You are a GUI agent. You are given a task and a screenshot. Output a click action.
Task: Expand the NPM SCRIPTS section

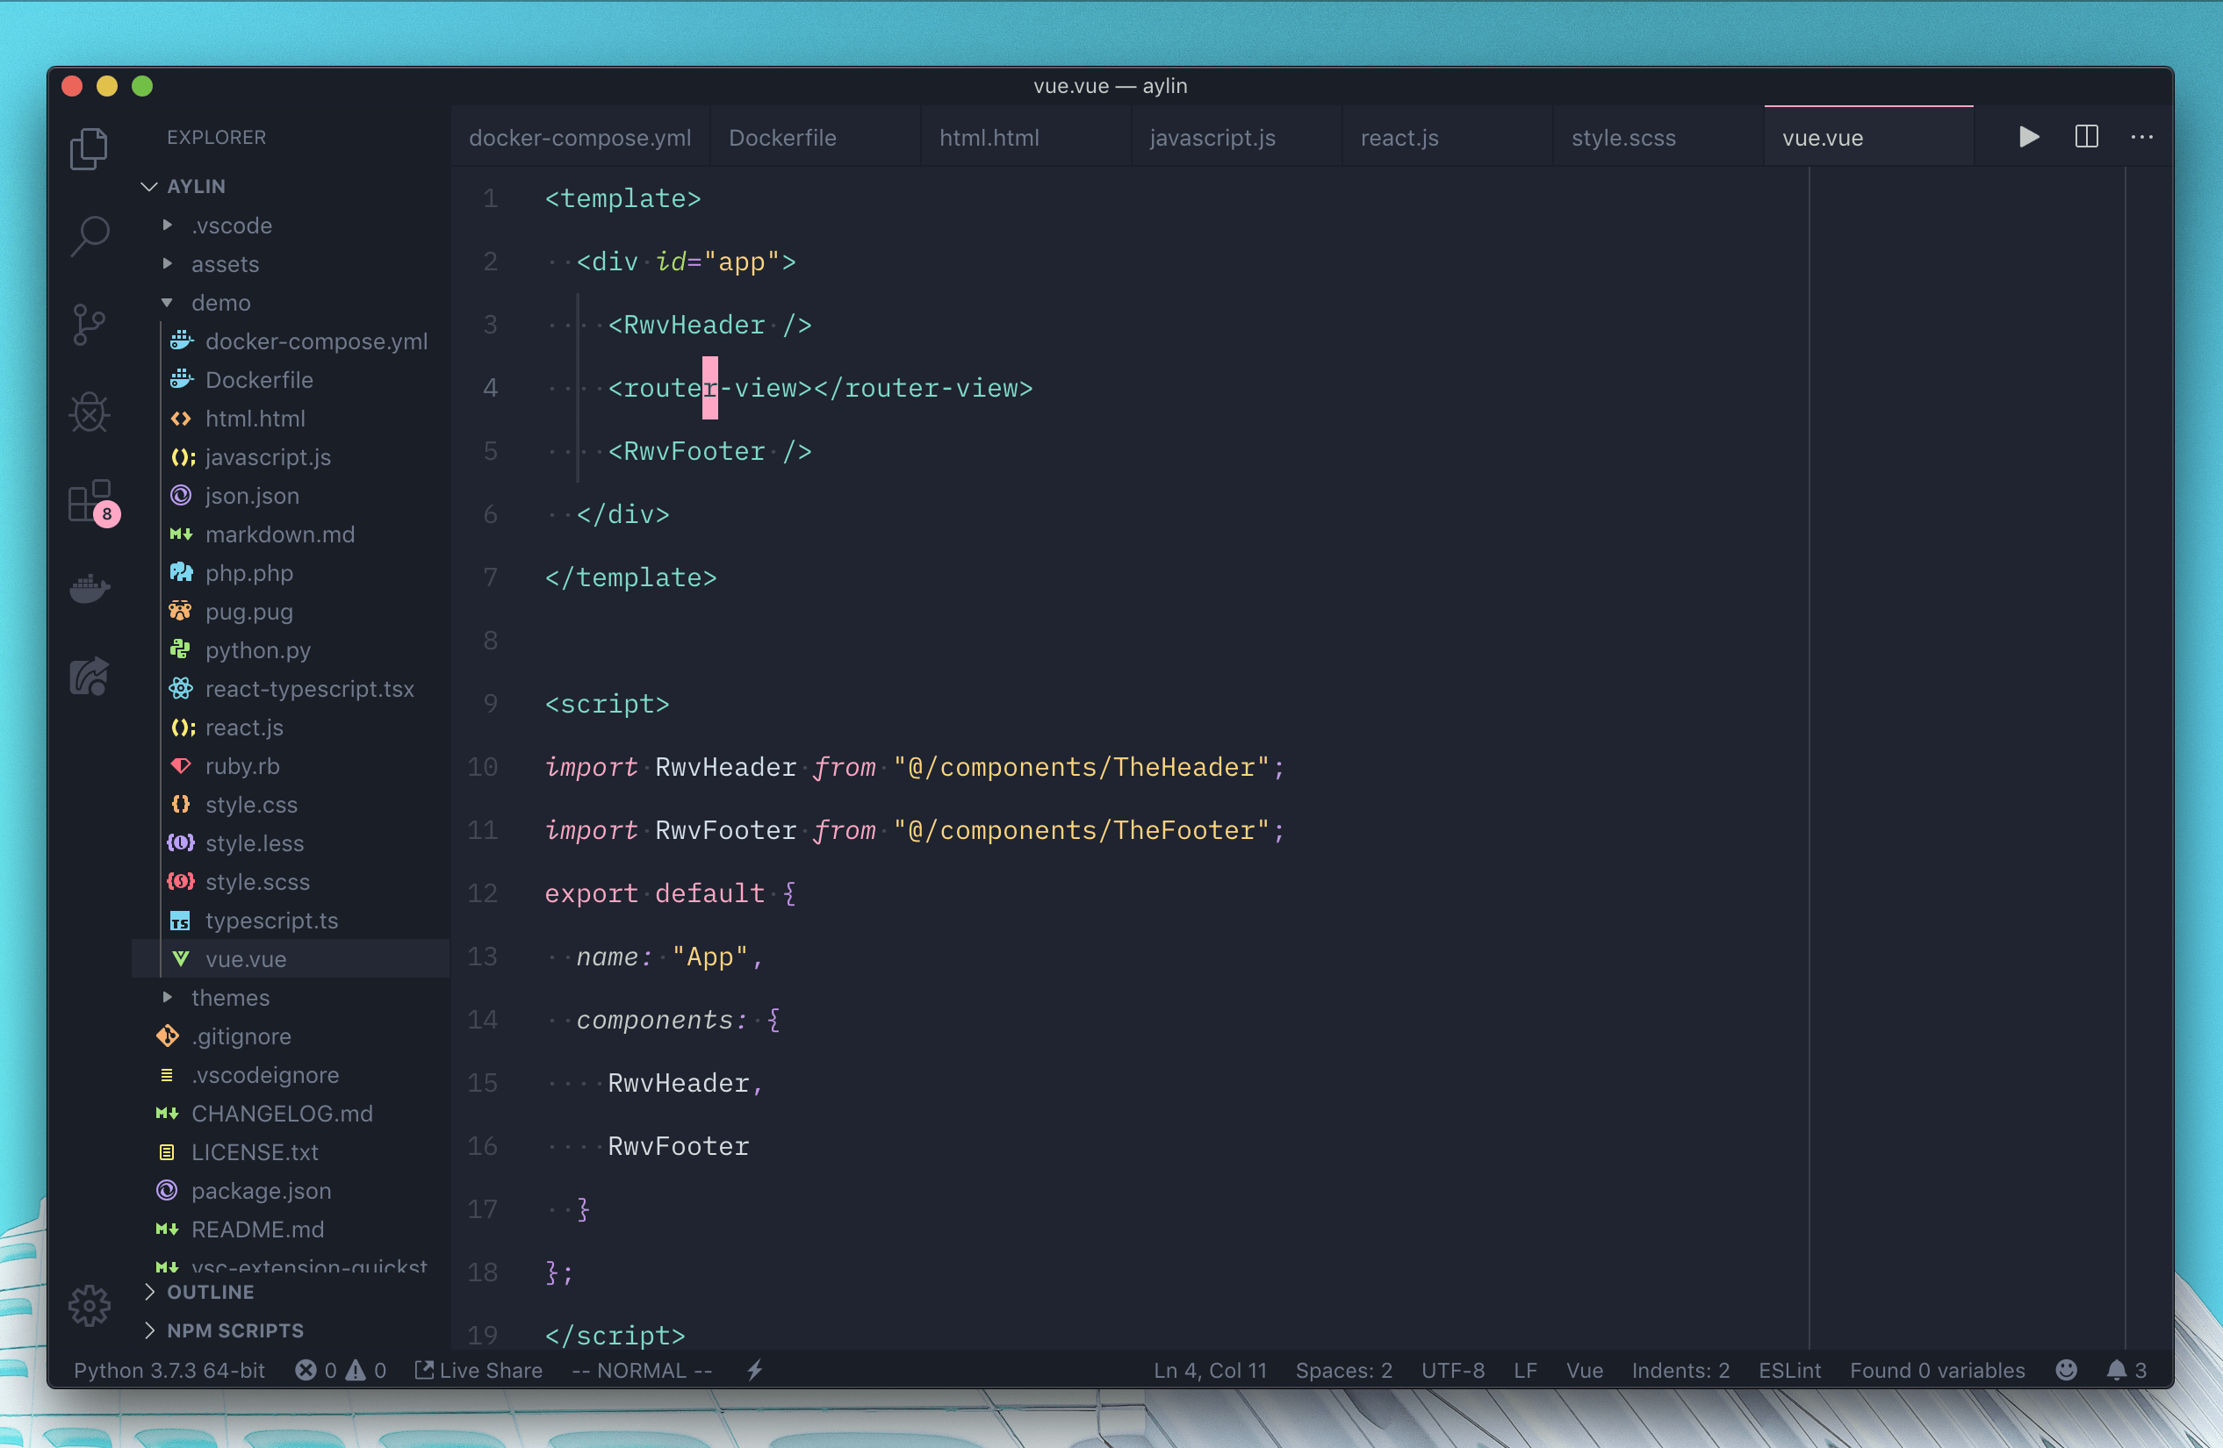[234, 1330]
